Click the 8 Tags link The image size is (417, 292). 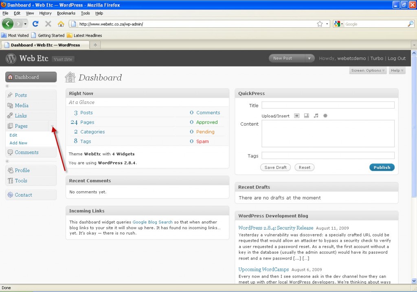pyautogui.click(x=82, y=141)
